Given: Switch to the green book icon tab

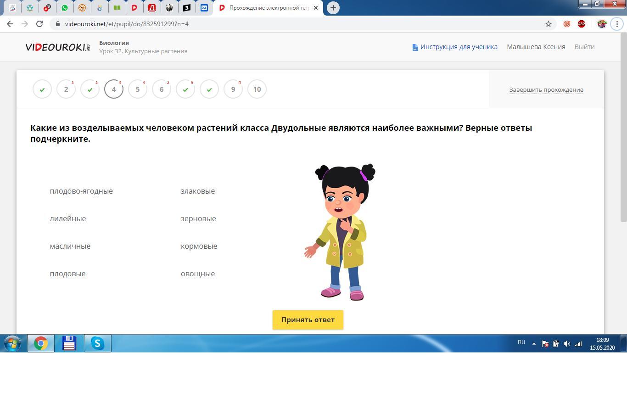Looking at the screenshot, I should point(117,8).
